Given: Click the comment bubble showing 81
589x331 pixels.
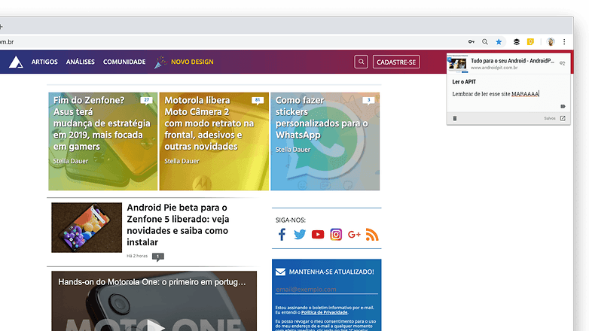Looking at the screenshot, I should pyautogui.click(x=258, y=101).
